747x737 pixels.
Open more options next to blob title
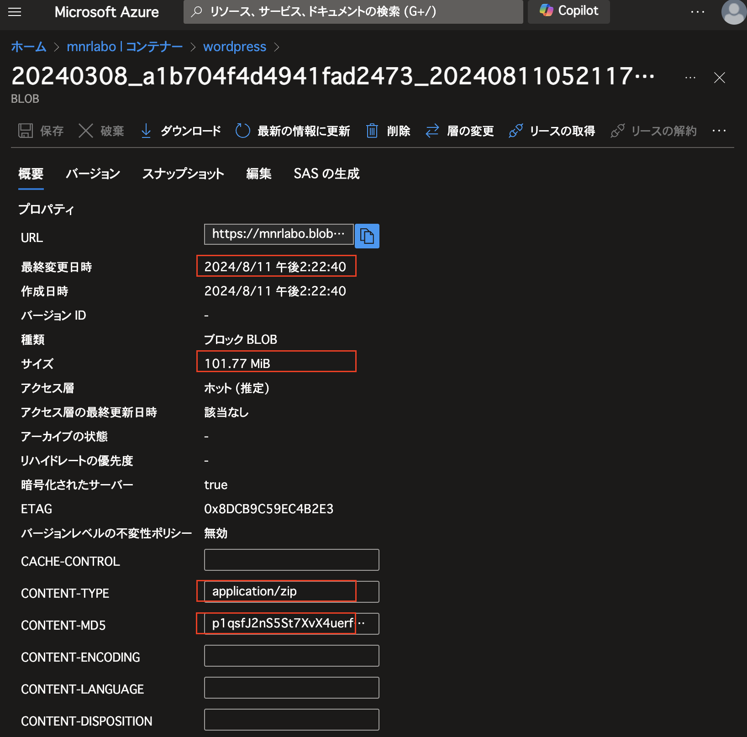coord(690,78)
